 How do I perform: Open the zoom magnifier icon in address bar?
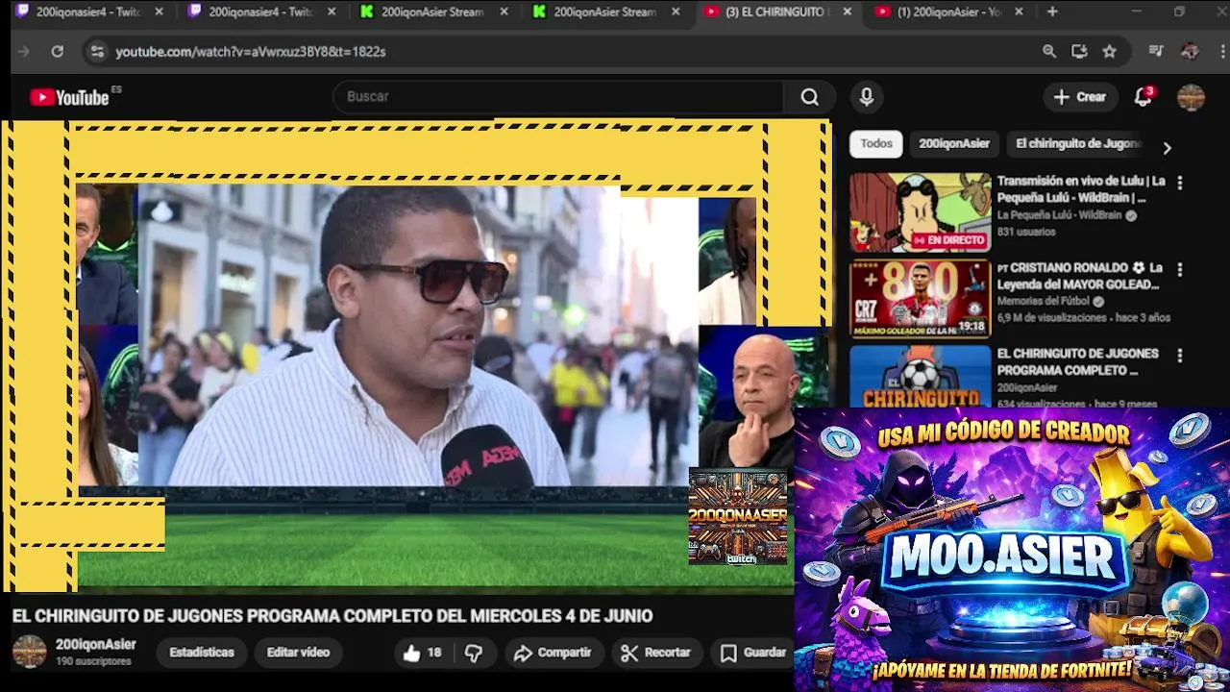[1049, 52]
